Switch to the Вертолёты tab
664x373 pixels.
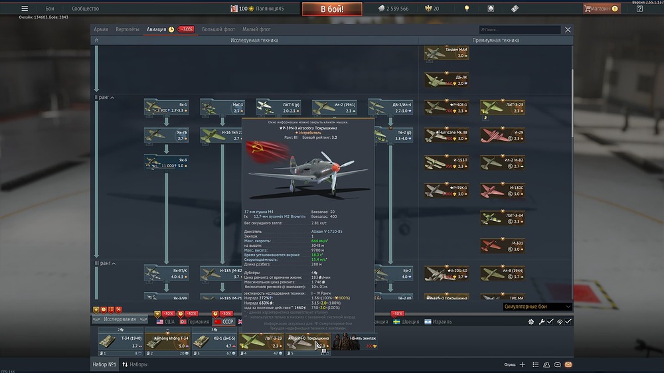pos(127,29)
